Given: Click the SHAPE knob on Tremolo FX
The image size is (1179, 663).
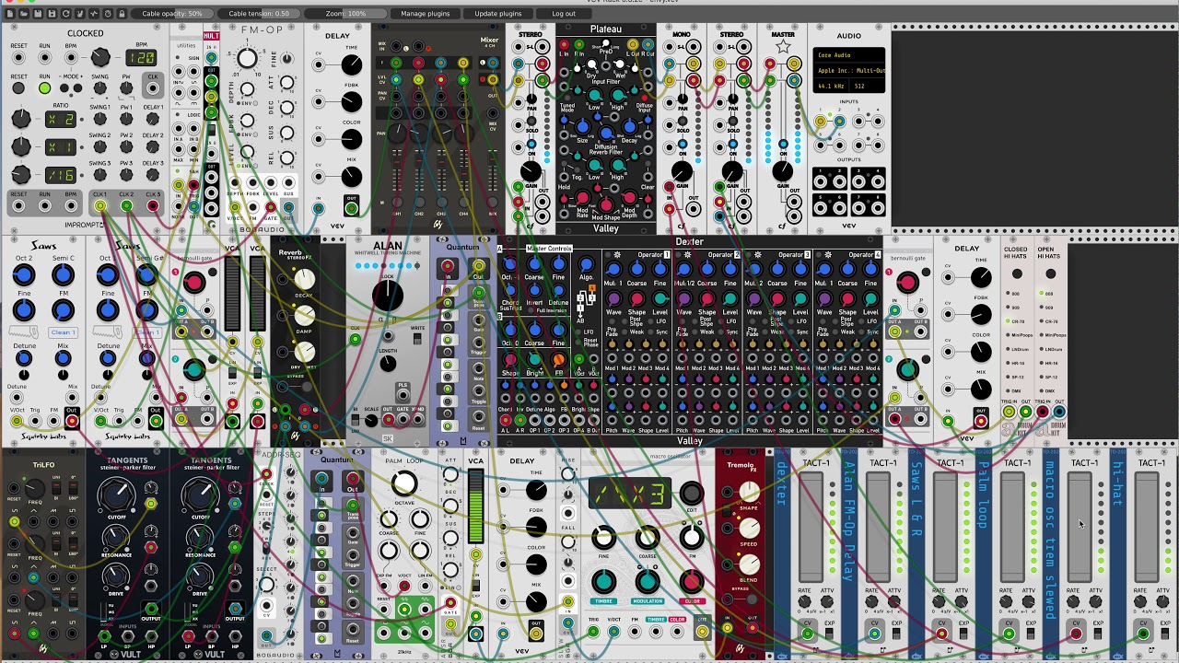Looking at the screenshot, I should click(x=750, y=491).
